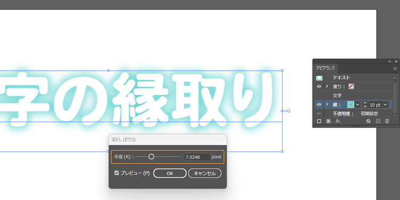This screenshot has width=400, height=200.
Task: Click OK in the ぼかし (ガウス) dialog
Action: pos(170,173)
